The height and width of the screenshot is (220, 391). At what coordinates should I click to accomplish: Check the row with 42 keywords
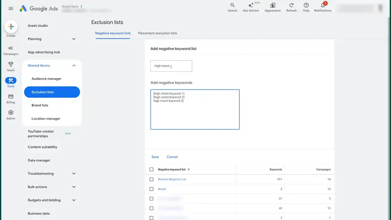[x=151, y=208]
